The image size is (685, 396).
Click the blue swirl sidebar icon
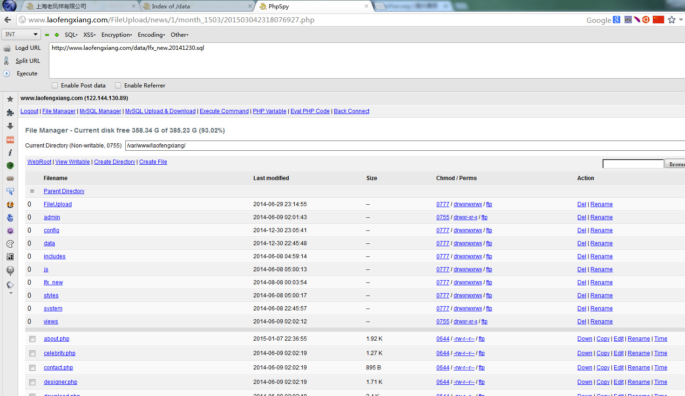10,217
